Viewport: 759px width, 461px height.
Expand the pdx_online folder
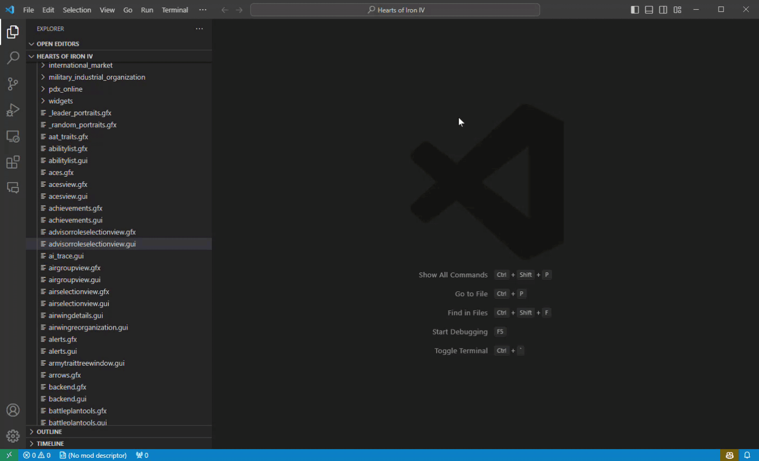coord(119,89)
